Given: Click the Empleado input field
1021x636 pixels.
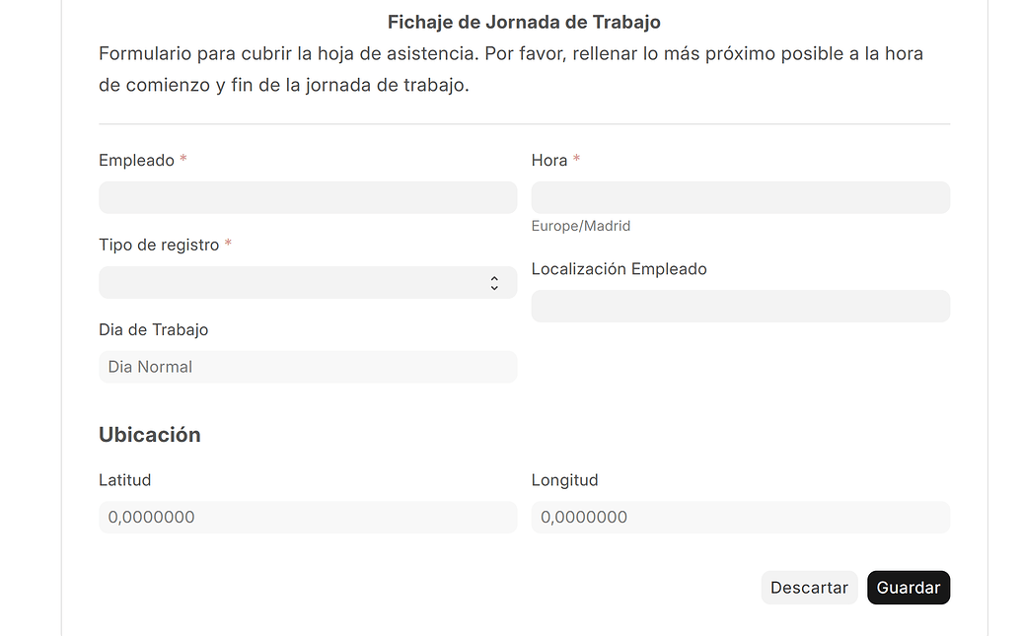Looking at the screenshot, I should point(307,197).
